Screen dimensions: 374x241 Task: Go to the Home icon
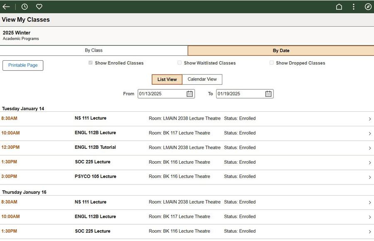pos(339,7)
